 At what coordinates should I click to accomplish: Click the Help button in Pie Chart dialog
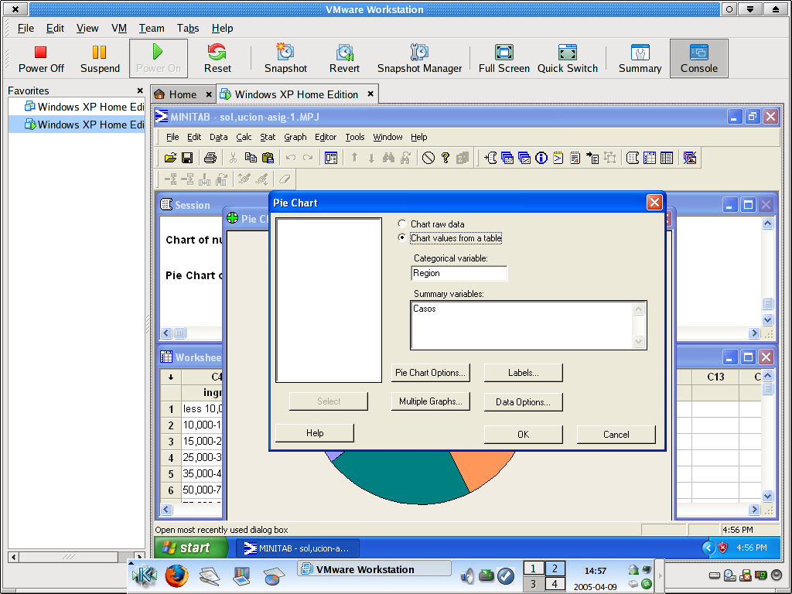(x=315, y=433)
